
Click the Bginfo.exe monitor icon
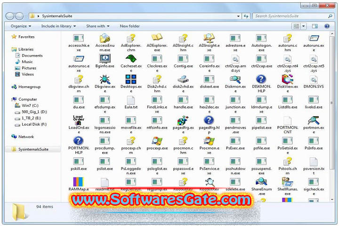(x=105, y=58)
